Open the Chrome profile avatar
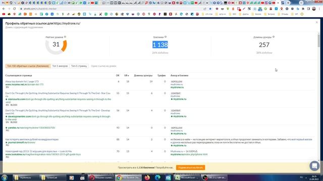The width and height of the screenshot is (323, 181). pyautogui.click(x=314, y=9)
